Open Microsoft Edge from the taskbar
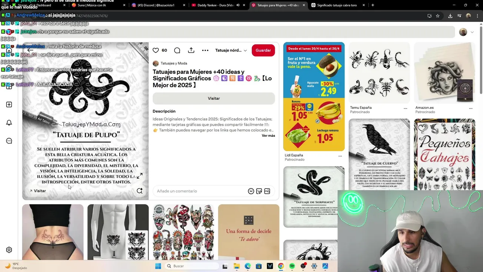Image resolution: width=483 pixels, height=272 pixels. [248, 266]
